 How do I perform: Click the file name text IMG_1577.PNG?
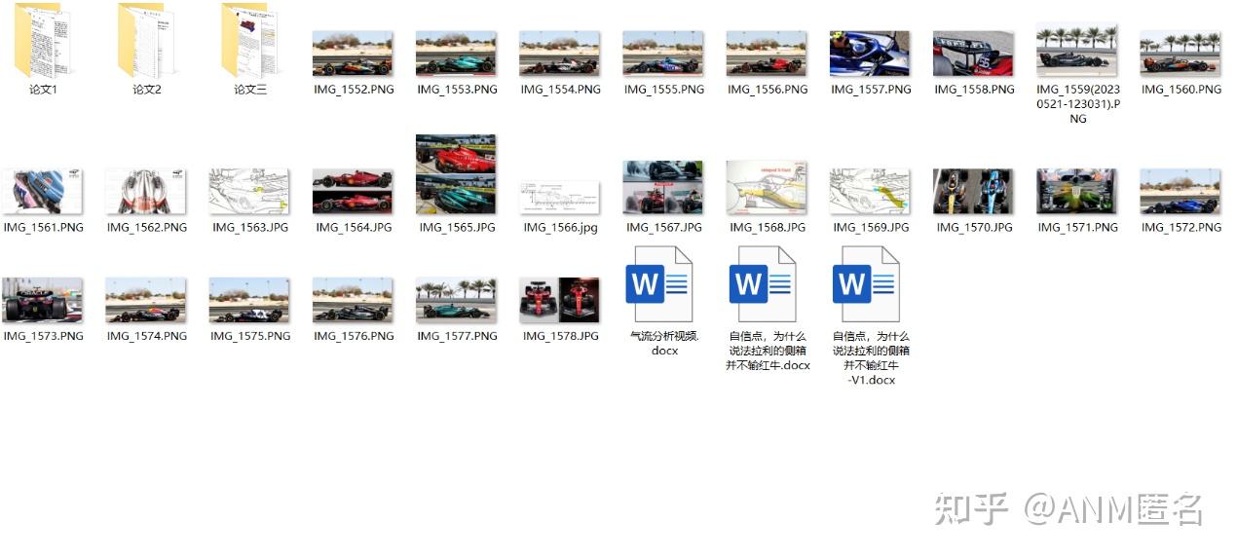458,336
